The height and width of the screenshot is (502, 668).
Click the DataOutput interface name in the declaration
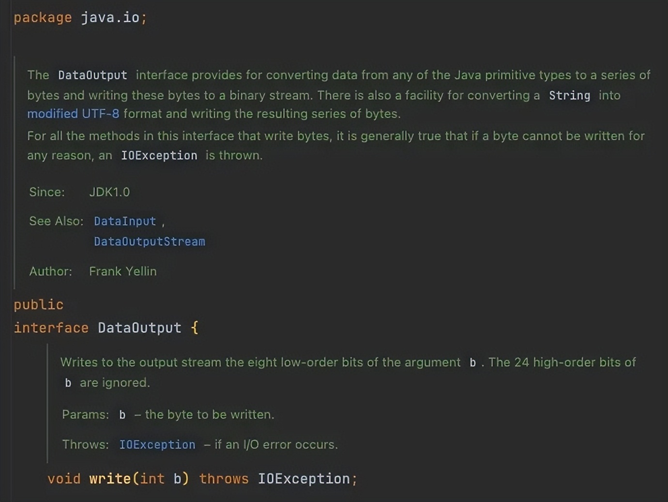tap(138, 327)
